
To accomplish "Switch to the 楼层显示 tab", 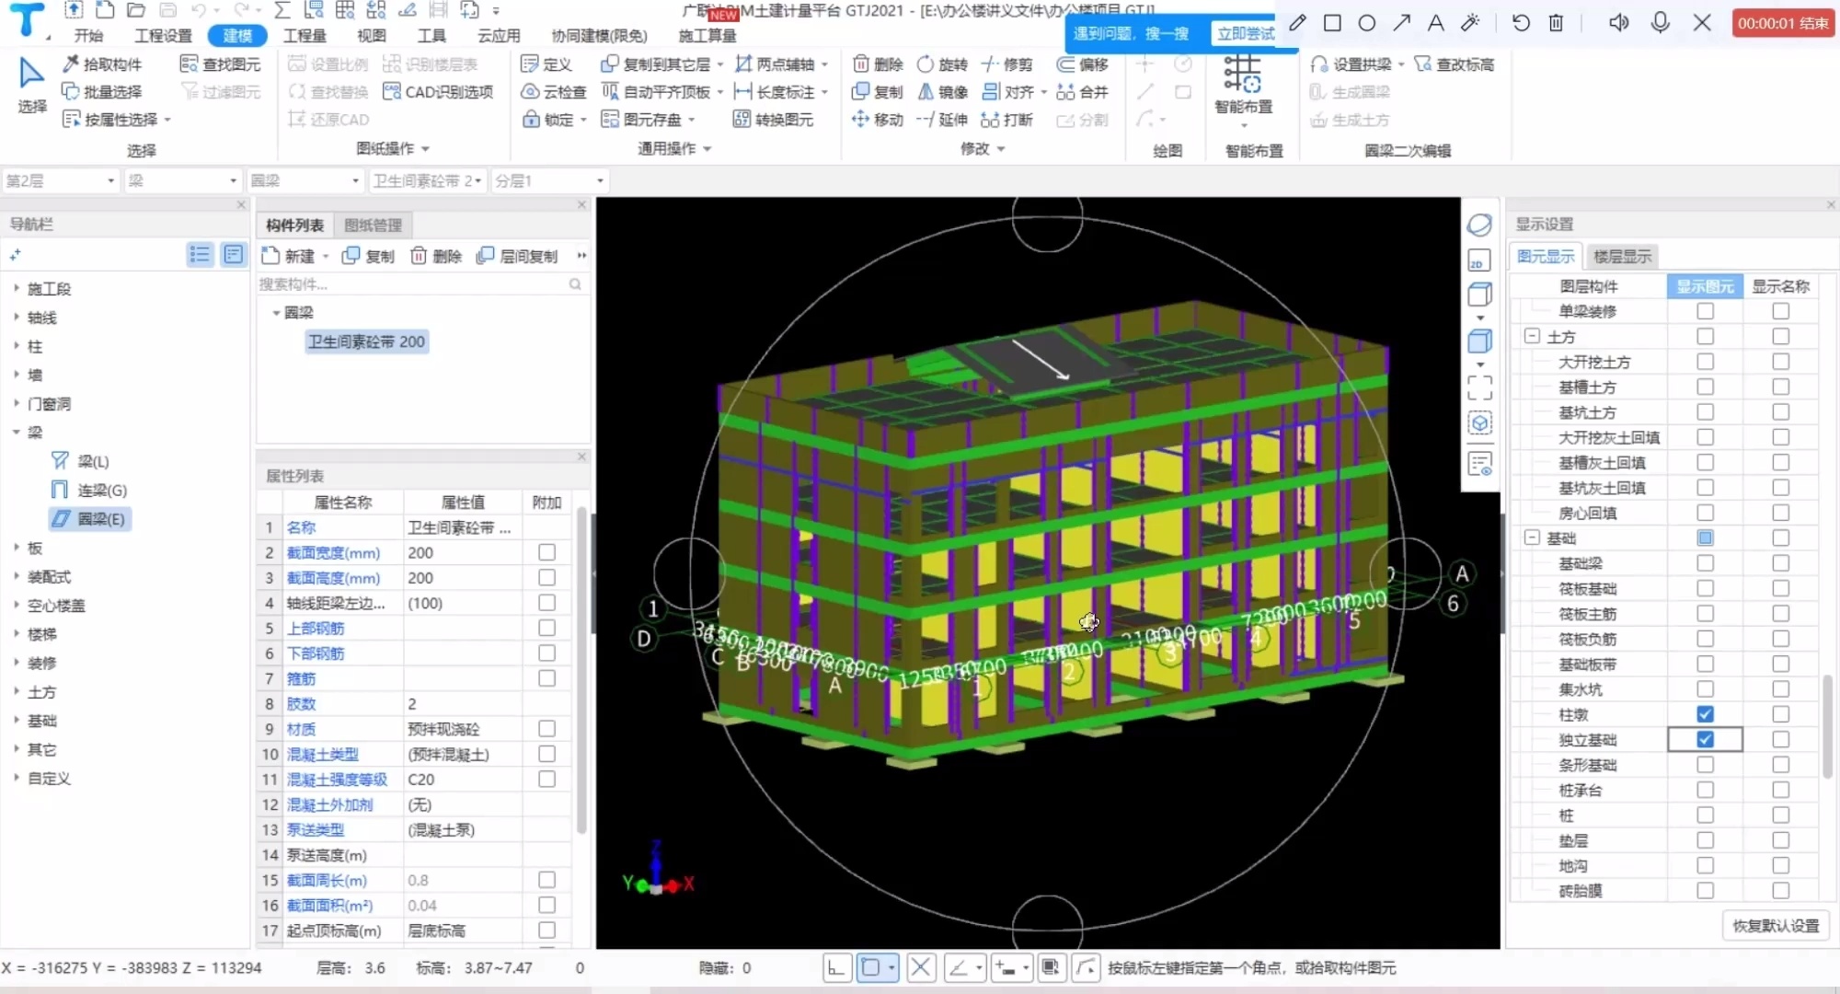I will click(1622, 256).
